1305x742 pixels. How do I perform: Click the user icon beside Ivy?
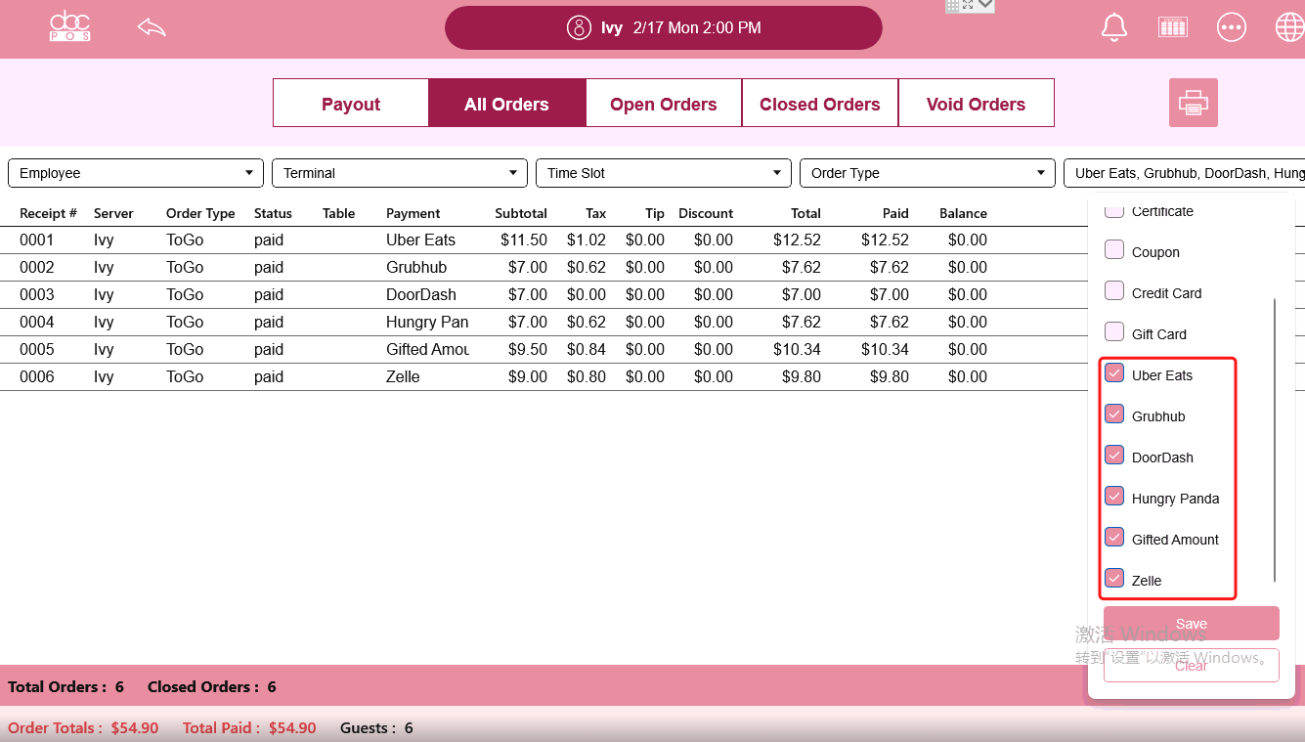(579, 27)
